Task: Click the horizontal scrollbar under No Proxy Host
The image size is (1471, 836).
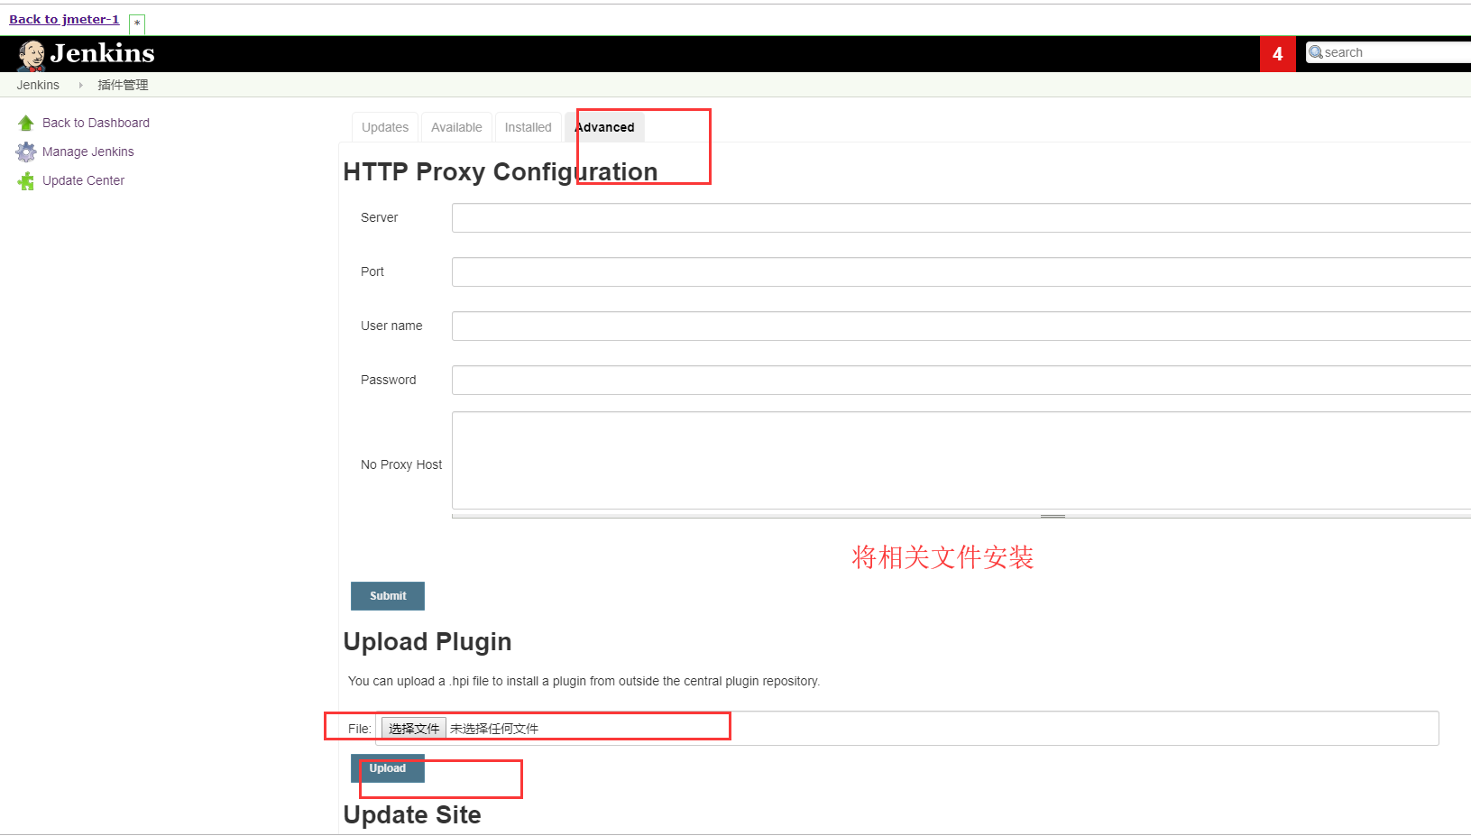Action: 1053,516
